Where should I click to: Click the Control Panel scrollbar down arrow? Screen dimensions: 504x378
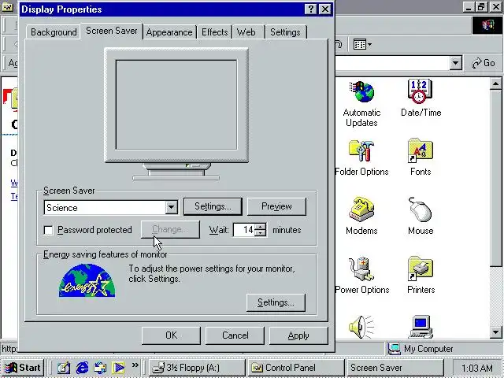(495, 332)
